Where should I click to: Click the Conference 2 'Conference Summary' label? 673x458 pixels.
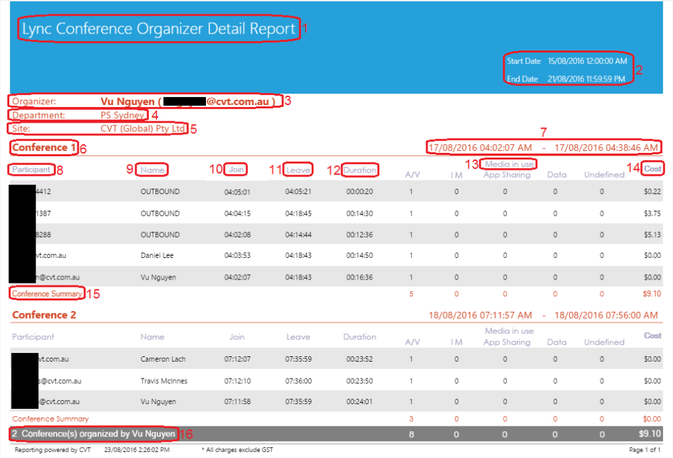pyautogui.click(x=50, y=419)
